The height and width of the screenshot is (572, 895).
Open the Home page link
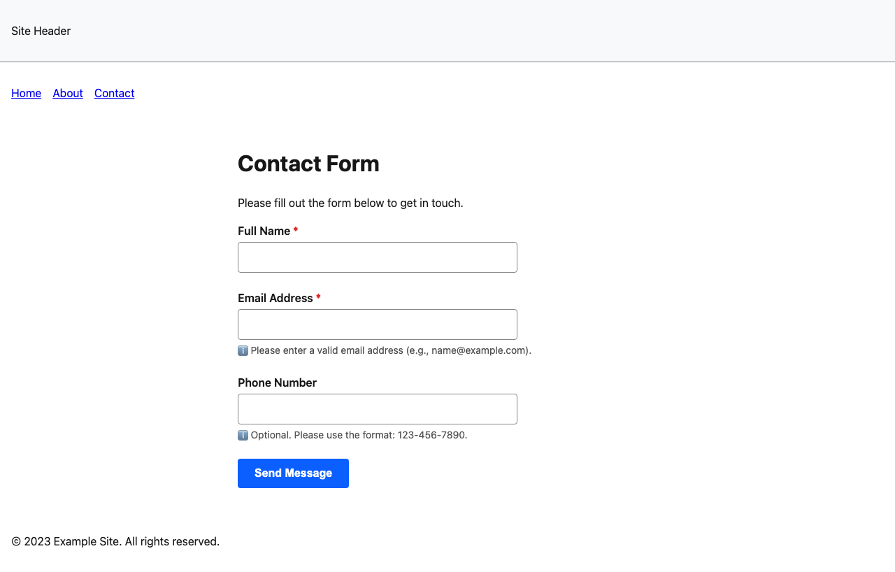tap(26, 93)
